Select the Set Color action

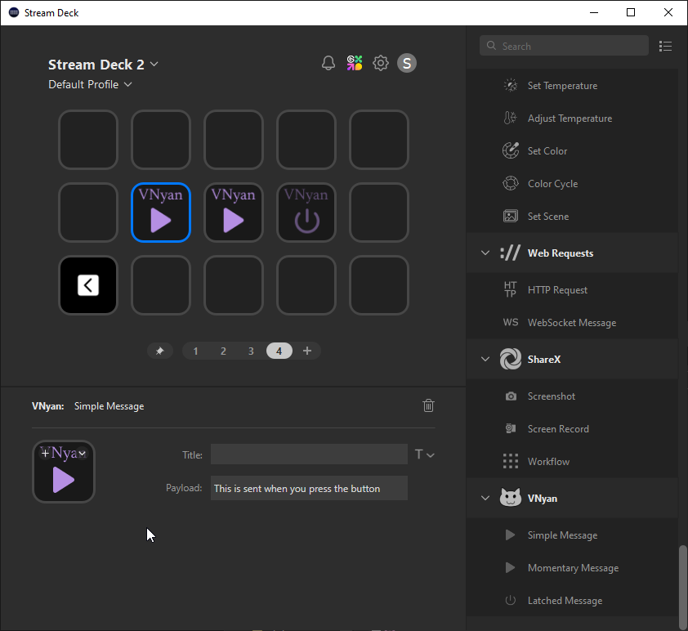pos(572,151)
